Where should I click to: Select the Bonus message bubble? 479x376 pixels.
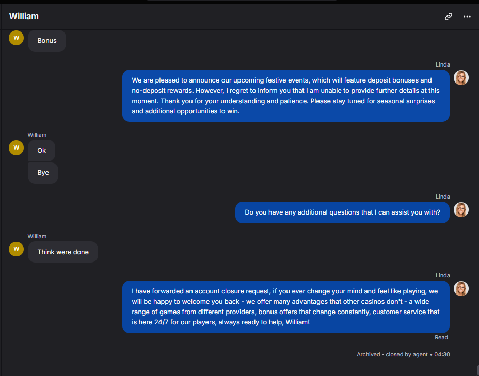tap(47, 41)
